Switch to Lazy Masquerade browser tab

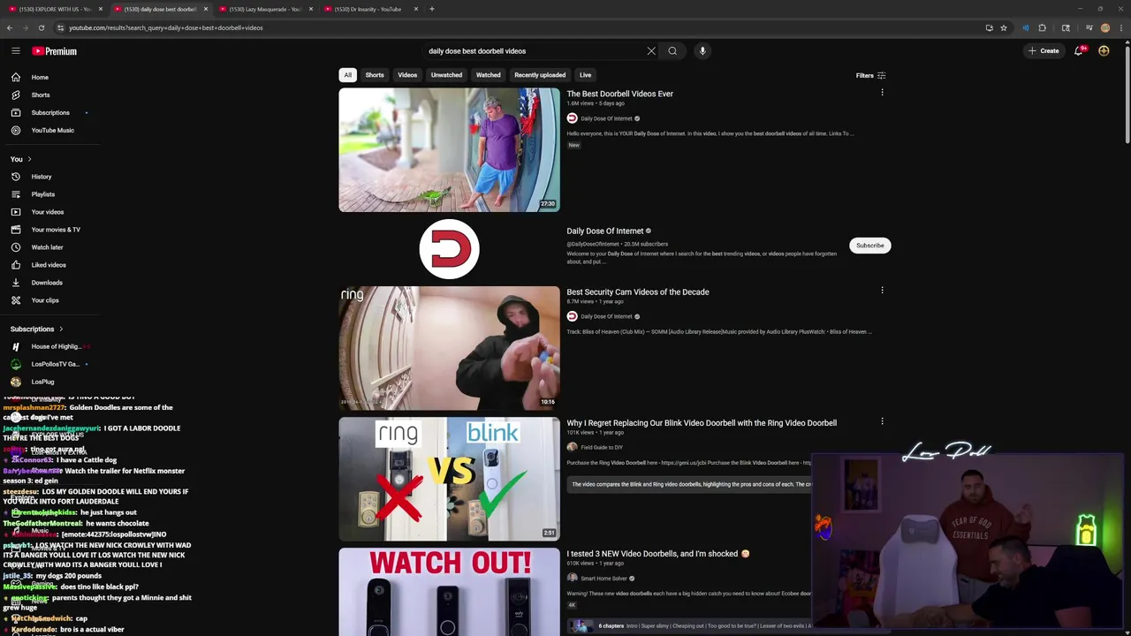pos(263,9)
